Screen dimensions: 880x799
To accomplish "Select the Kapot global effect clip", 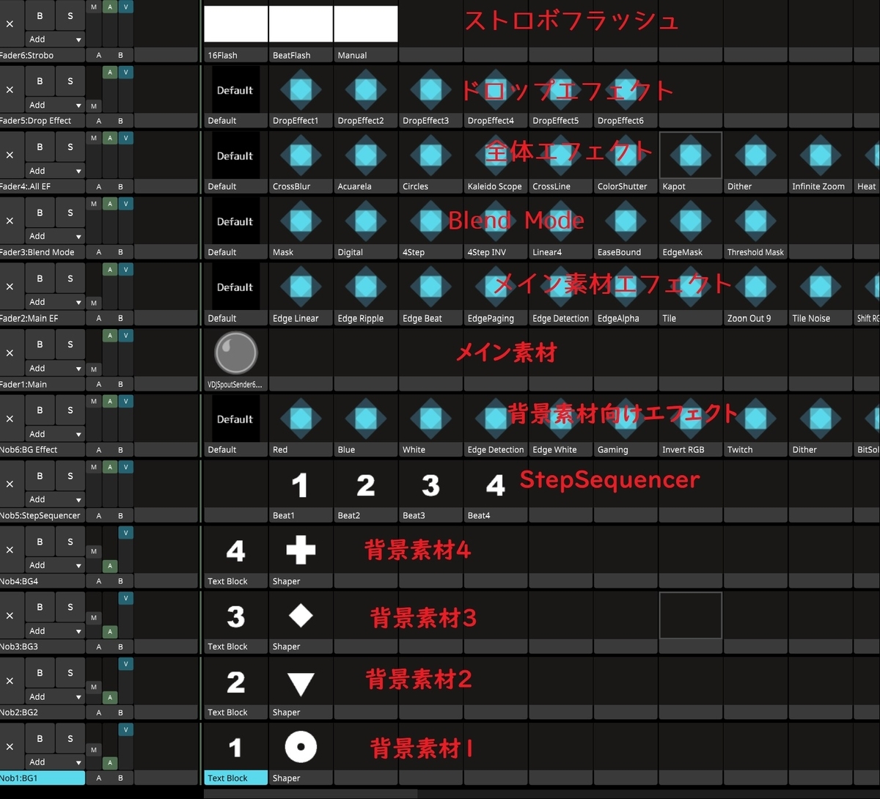I will 690,155.
